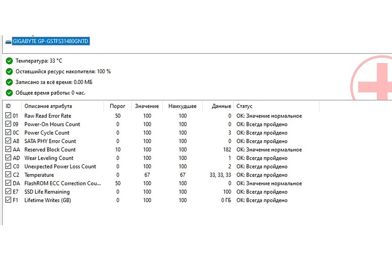Toggle the SSD Life Remaining checkbox
The height and width of the screenshot is (261, 392).
click(x=9, y=192)
